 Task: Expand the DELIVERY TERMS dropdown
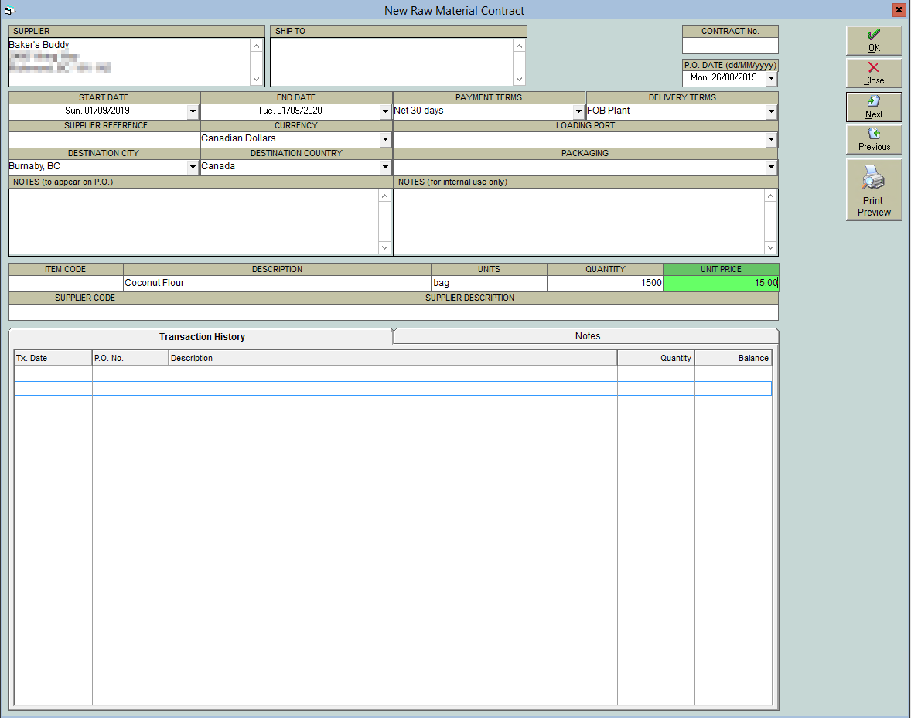point(771,111)
